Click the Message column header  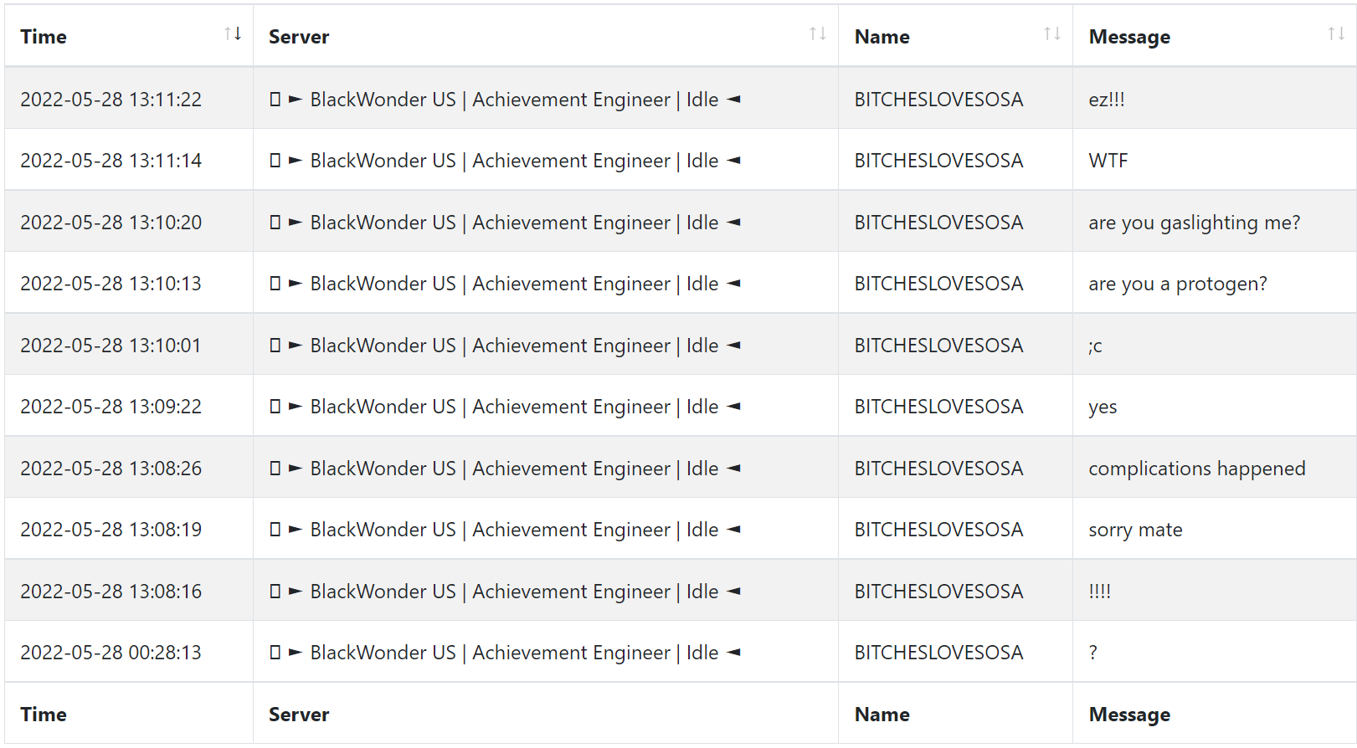1215,36
